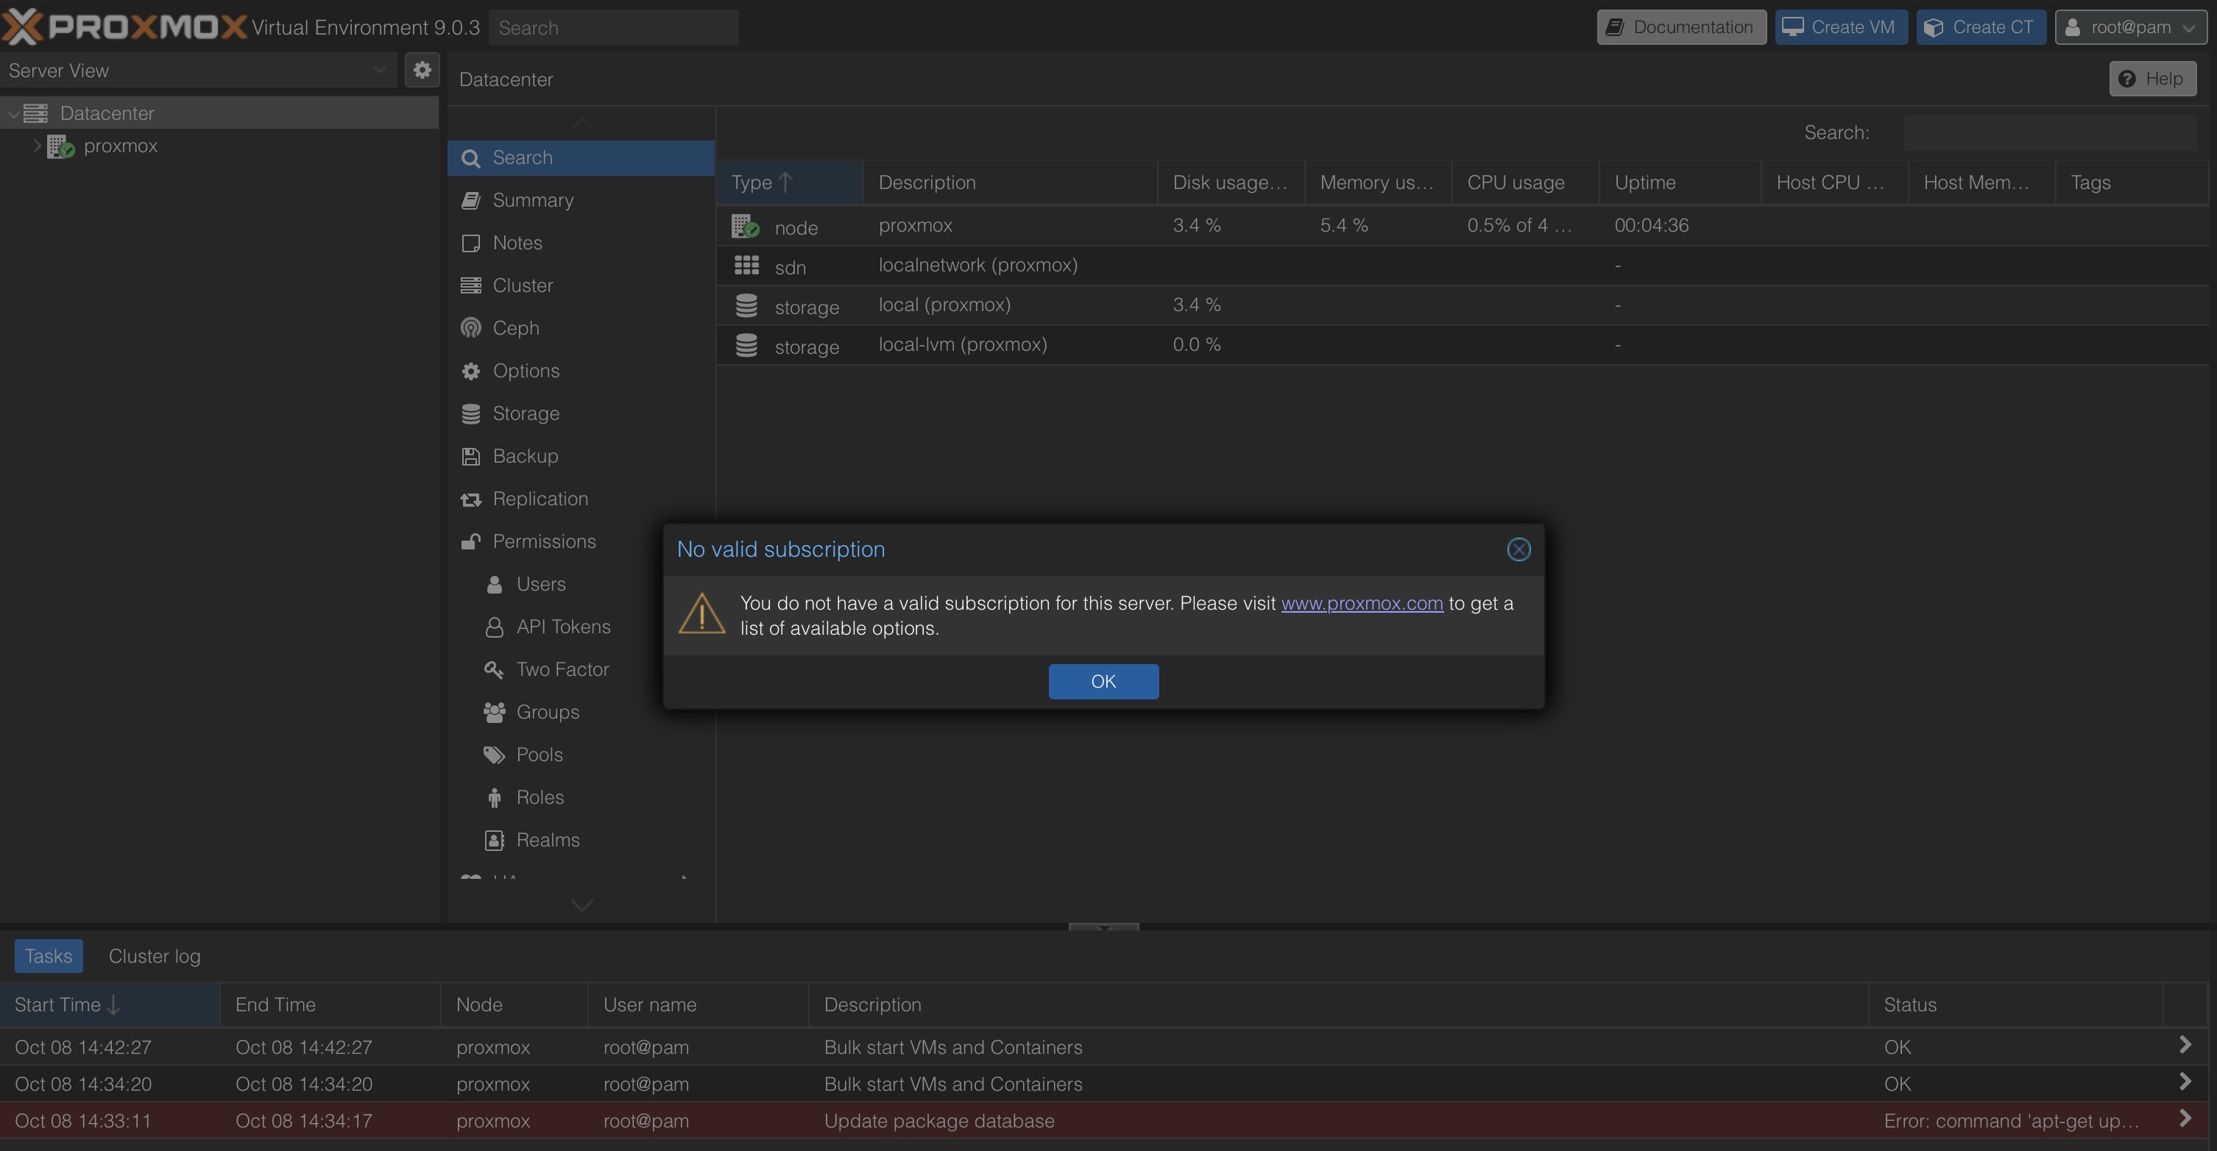Click the Realms address-book icon

coord(494,840)
